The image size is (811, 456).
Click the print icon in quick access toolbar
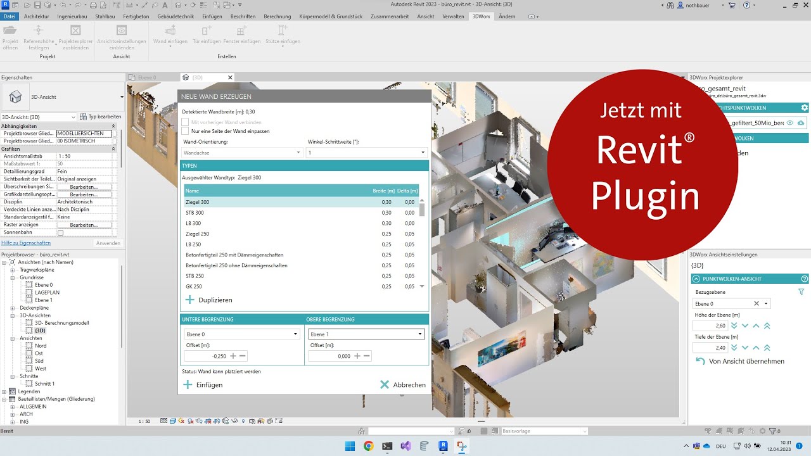(94, 4)
